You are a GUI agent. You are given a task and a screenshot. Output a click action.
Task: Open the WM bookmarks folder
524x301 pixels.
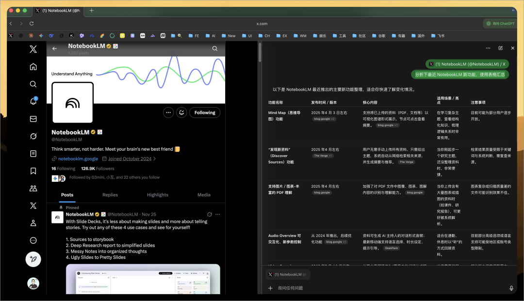click(x=300, y=36)
